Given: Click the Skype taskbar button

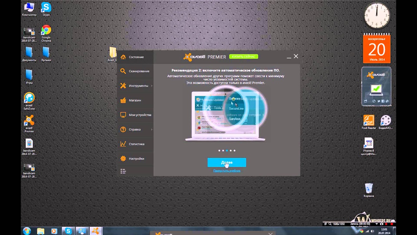Looking at the screenshot, I should tap(68, 231).
